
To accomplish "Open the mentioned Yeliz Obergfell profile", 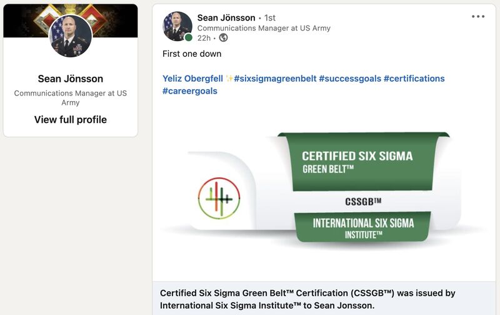I will tap(192, 79).
